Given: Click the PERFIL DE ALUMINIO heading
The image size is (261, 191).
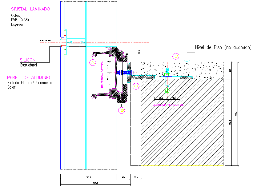Looking at the screenshot, I should coord(29,78).
